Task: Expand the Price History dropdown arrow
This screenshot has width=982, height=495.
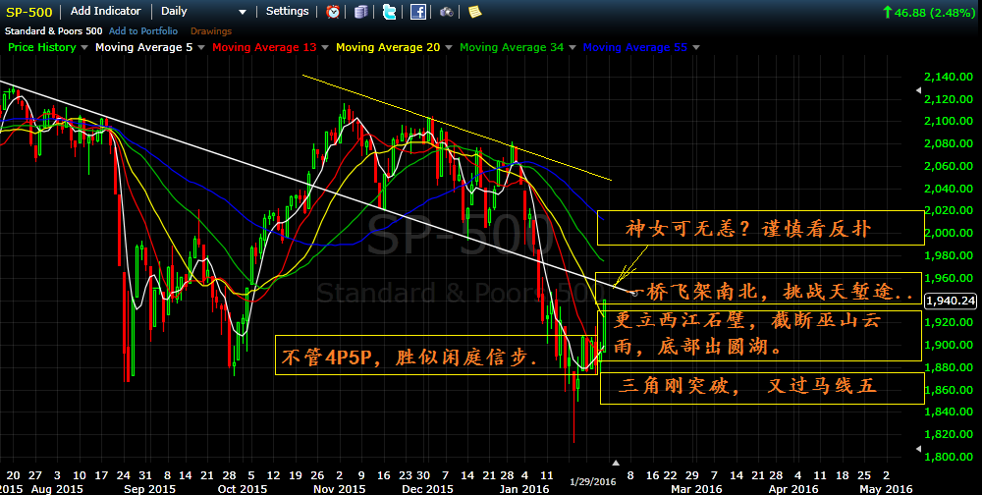Action: click(84, 47)
